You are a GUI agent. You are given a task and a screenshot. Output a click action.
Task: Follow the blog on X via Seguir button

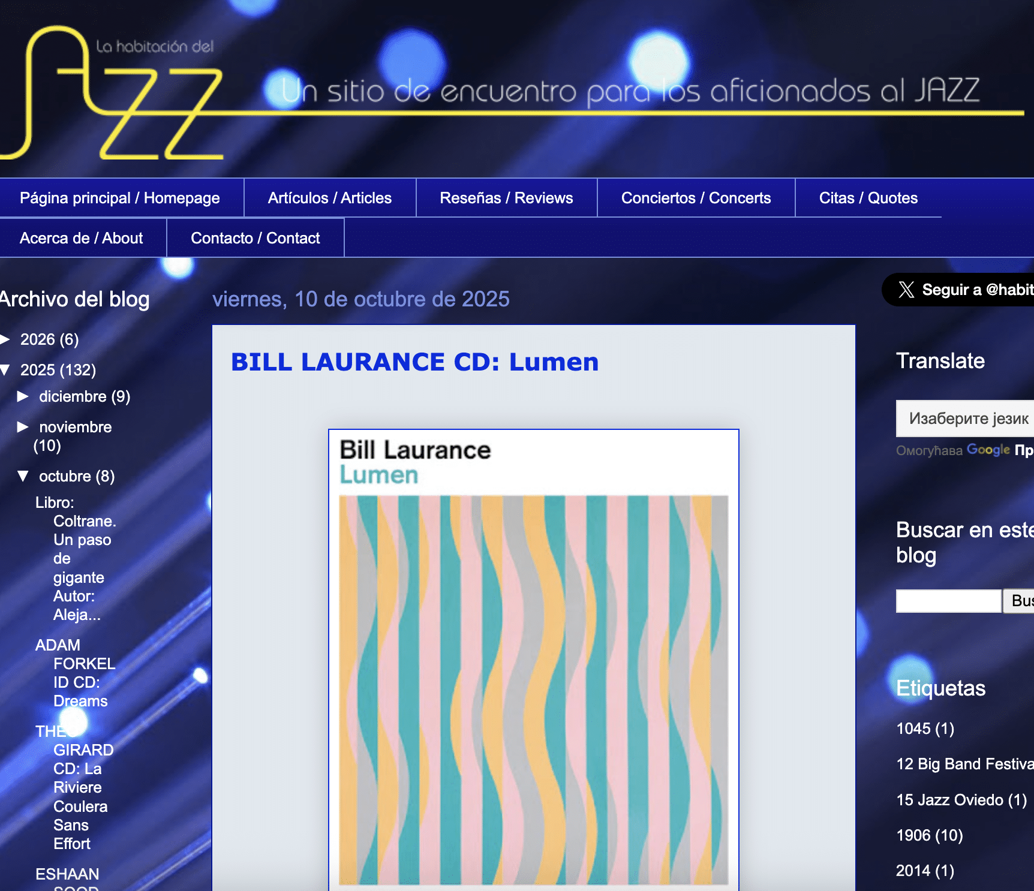click(x=958, y=290)
